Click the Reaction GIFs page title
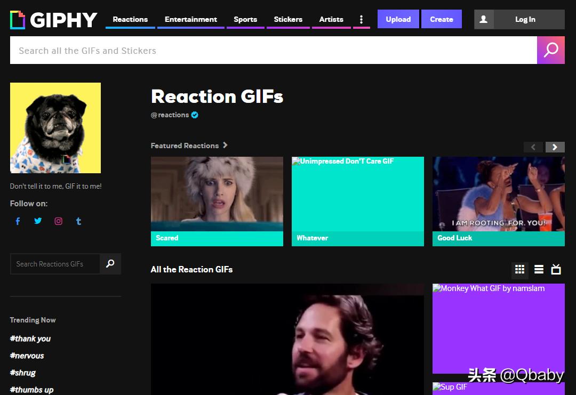Viewport: 576px width, 395px height. (x=217, y=96)
